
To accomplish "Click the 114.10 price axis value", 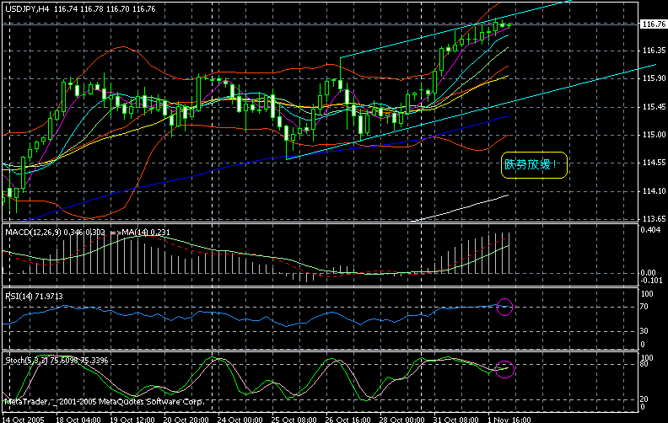I will click(654, 191).
